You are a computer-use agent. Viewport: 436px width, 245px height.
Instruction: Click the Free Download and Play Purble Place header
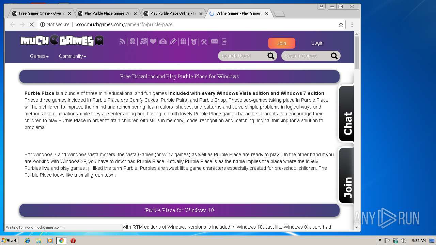180,77
